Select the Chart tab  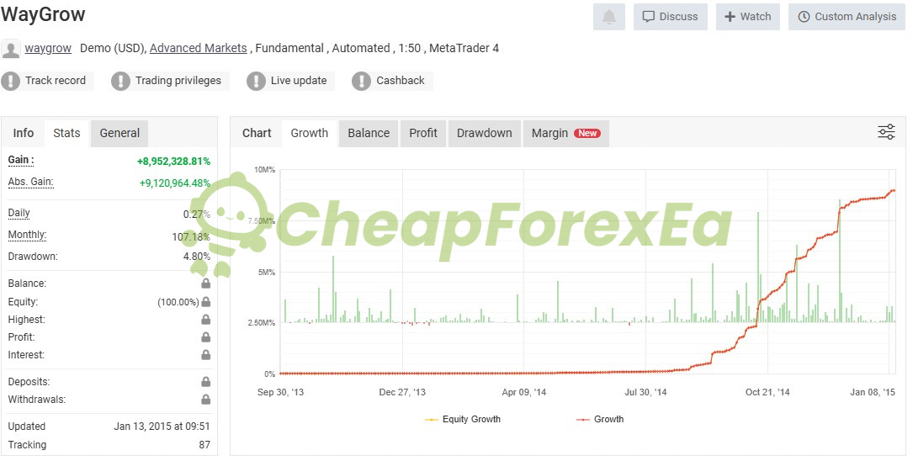point(257,133)
